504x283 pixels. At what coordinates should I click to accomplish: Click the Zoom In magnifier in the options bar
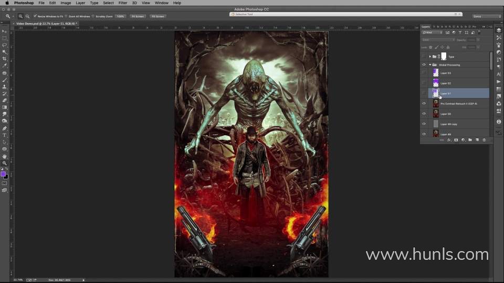[20, 16]
